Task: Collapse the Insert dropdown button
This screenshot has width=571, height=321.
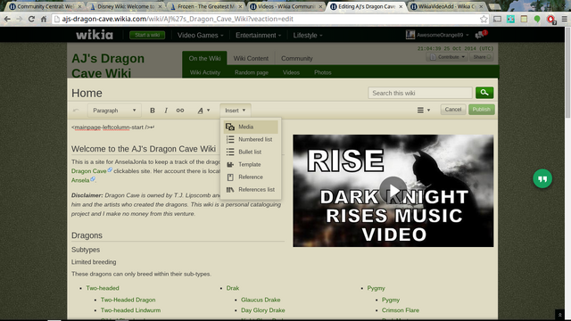Action: pyautogui.click(x=235, y=111)
